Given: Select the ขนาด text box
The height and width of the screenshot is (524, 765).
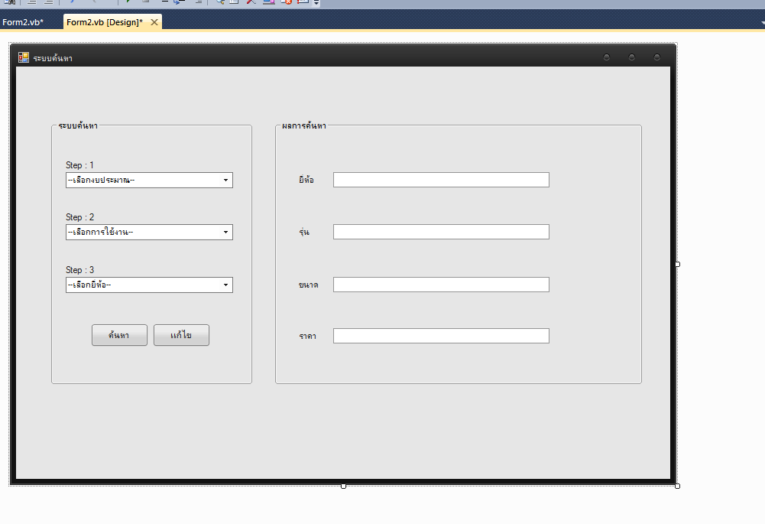Looking at the screenshot, I should coord(441,285).
